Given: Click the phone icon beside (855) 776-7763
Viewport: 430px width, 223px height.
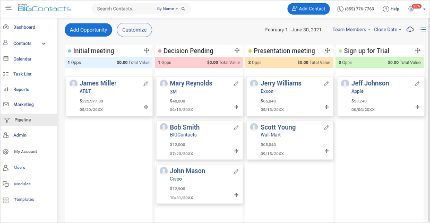Looking at the screenshot, I should click(340, 9).
